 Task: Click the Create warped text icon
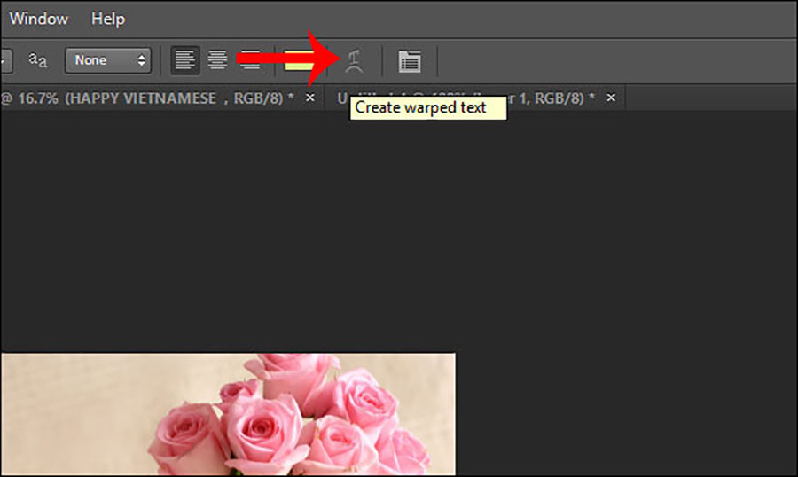[355, 60]
